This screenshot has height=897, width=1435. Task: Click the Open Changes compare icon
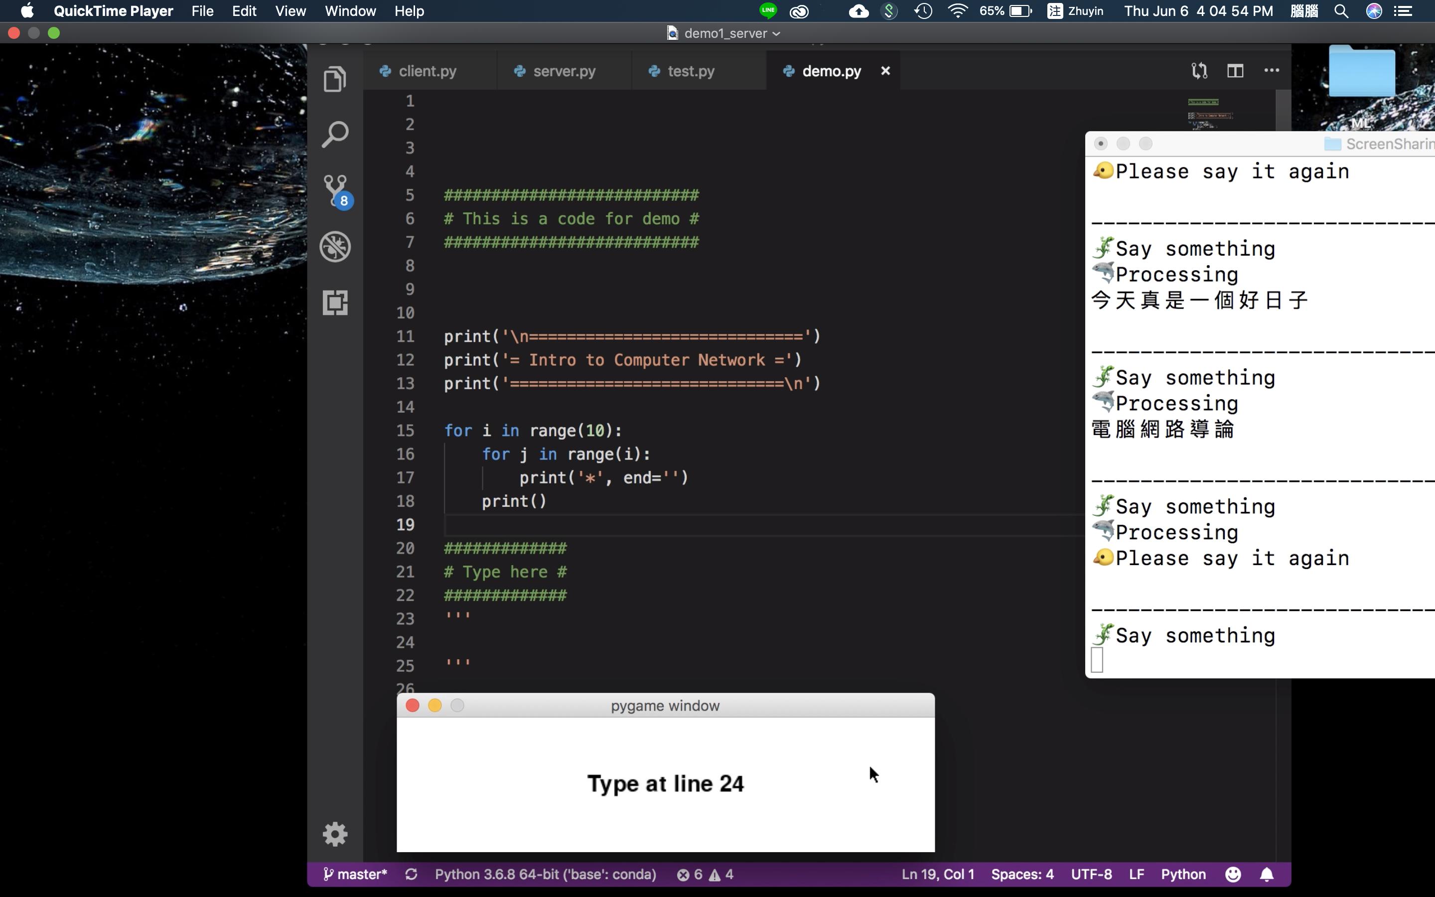(x=1199, y=71)
